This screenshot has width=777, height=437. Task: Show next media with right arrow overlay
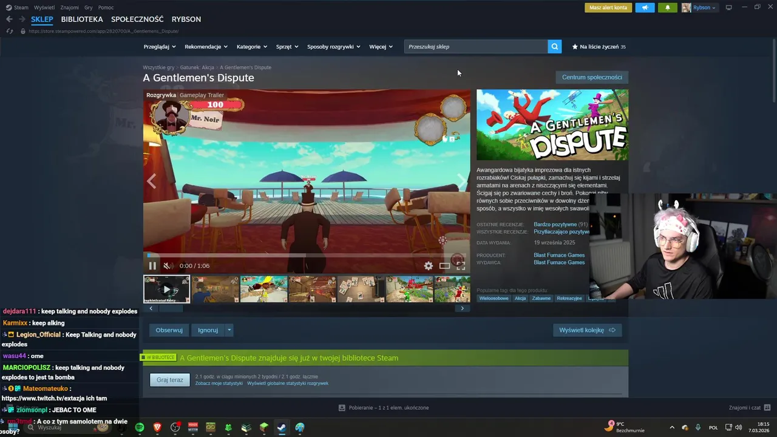click(x=462, y=181)
